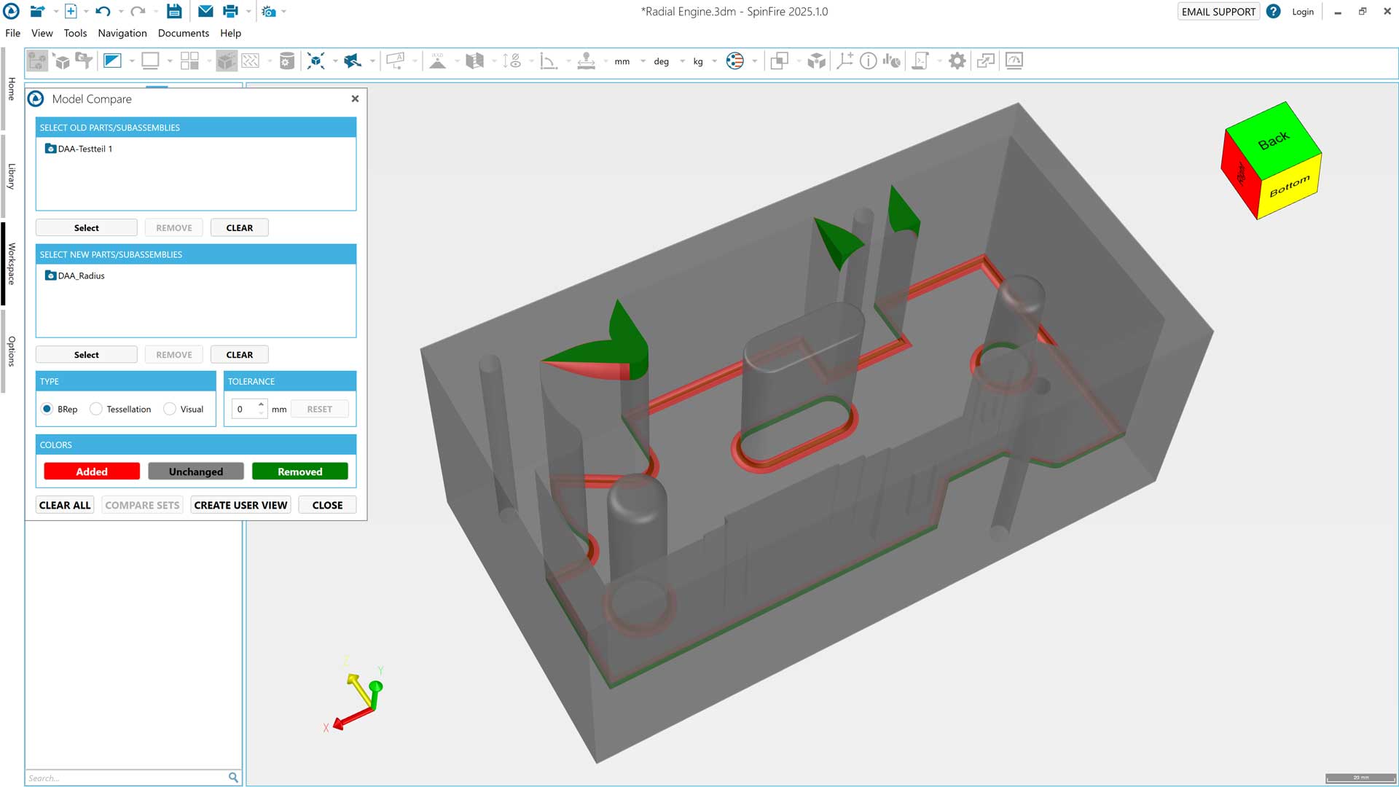
Task: Switch to the Library side tab
Action: [12, 176]
